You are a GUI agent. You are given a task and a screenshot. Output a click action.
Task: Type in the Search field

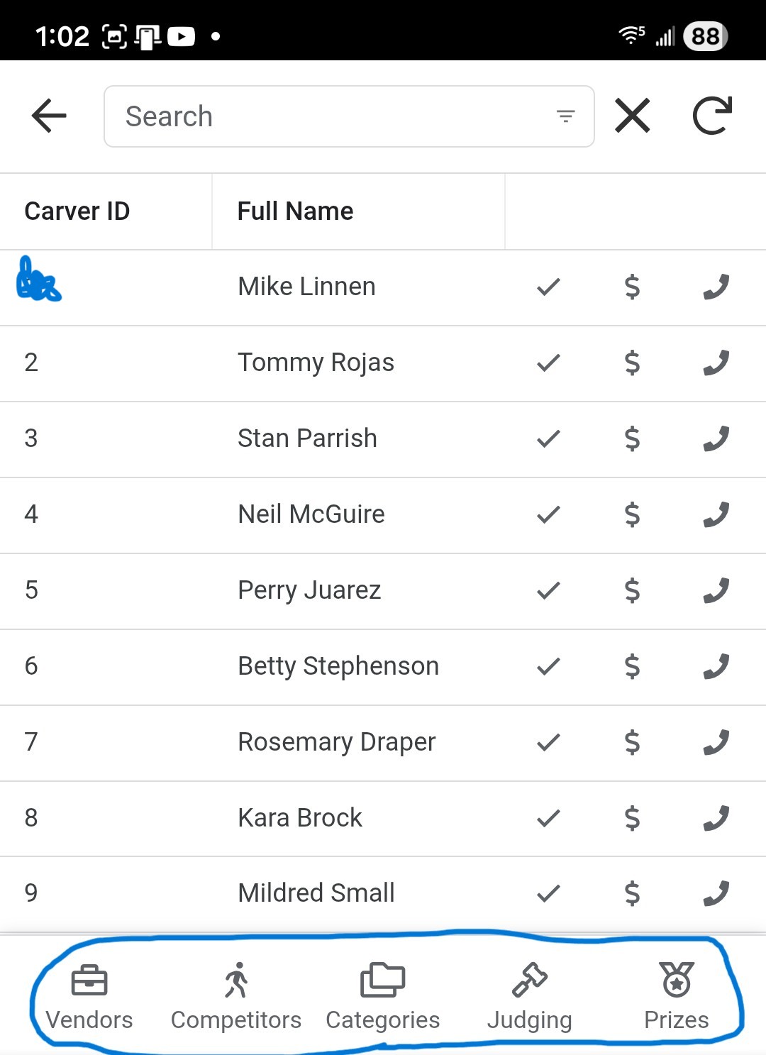(x=333, y=116)
